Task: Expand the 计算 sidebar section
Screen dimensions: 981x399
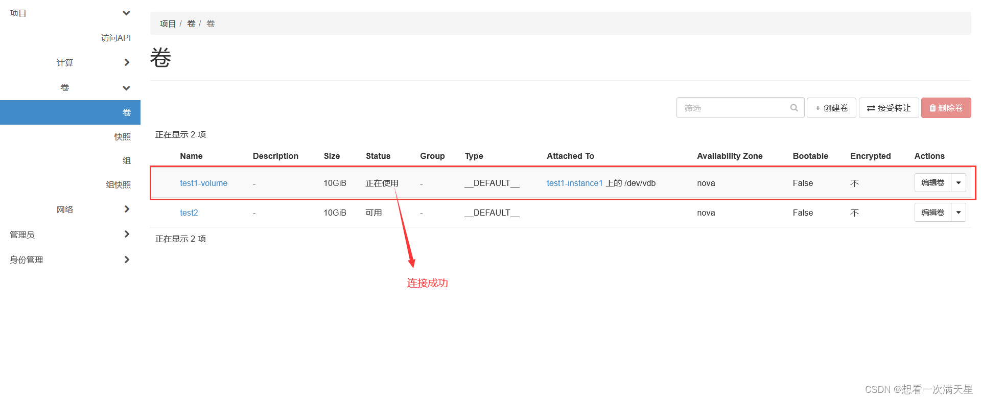Action: click(127, 62)
